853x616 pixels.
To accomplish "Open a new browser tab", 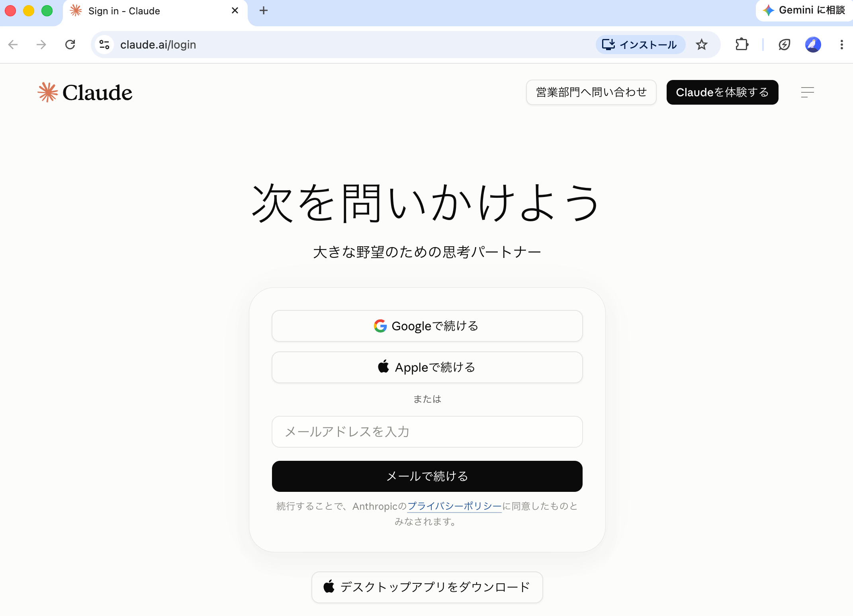I will [264, 11].
